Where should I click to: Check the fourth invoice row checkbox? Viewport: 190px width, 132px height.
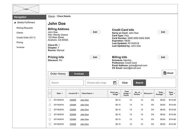[x=50, y=115]
